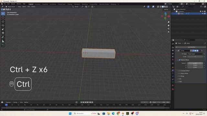This screenshot has width=207, height=116.
Task: Enable Constant Offset checkbox
Action: point(180,71)
